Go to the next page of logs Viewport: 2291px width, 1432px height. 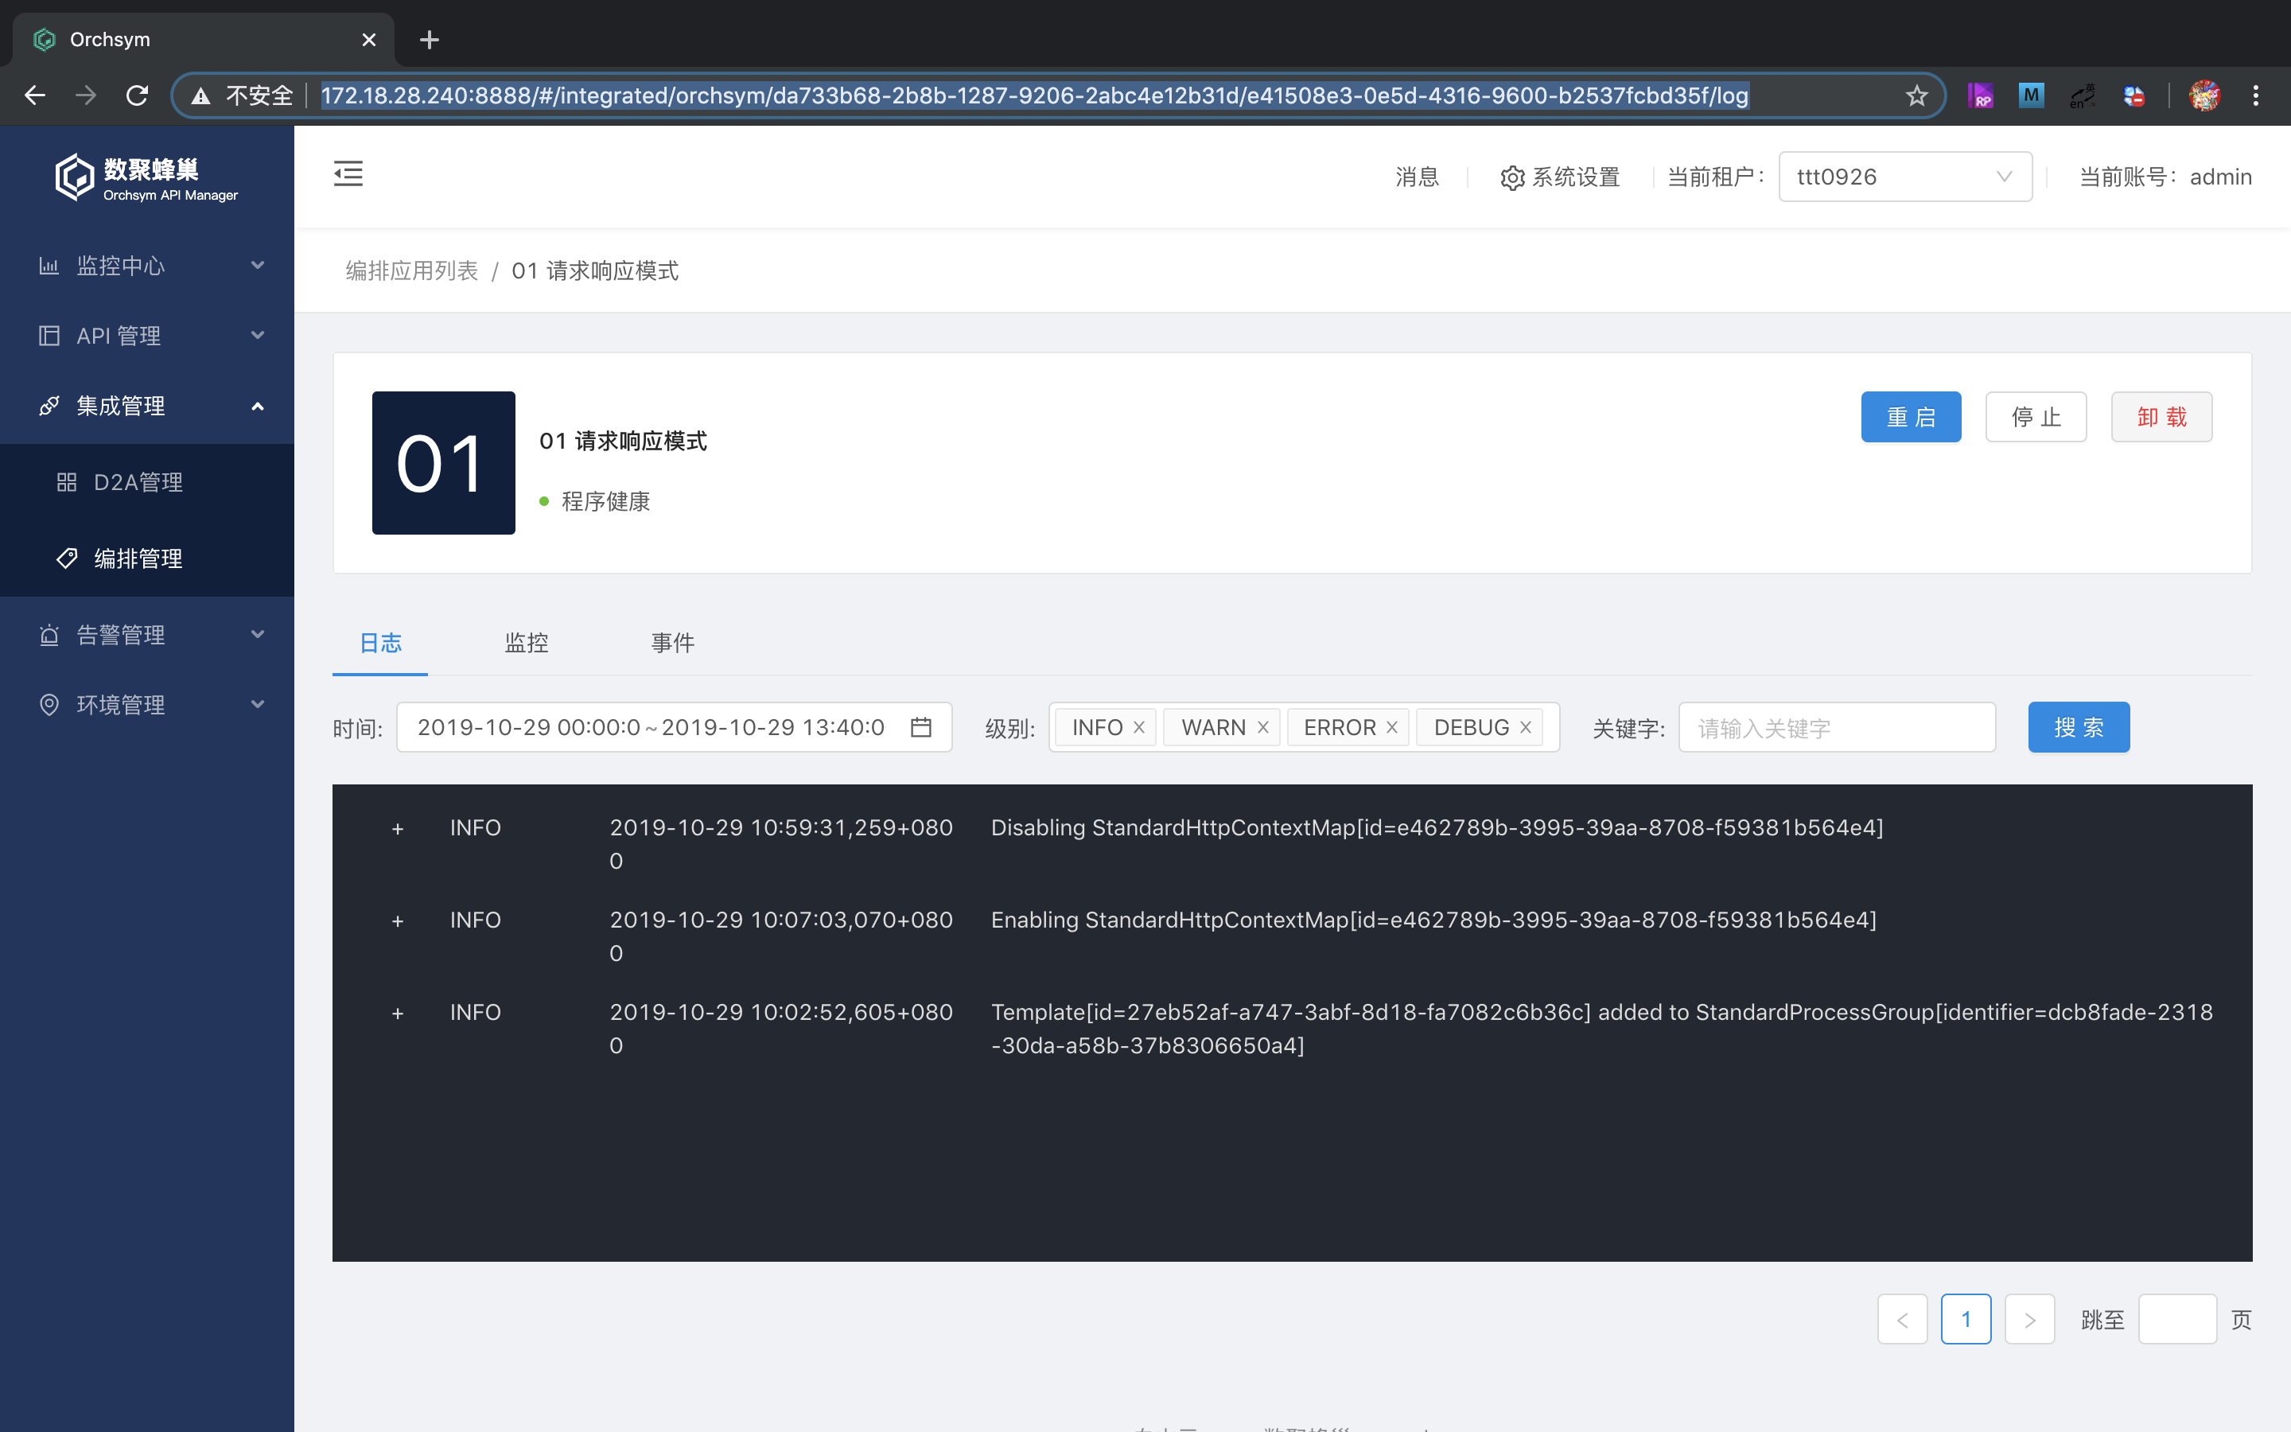(x=2028, y=1319)
